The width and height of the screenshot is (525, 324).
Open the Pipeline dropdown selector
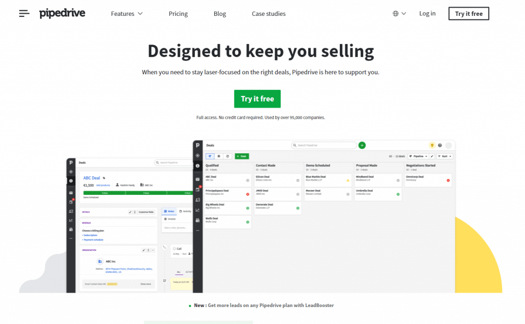tap(418, 156)
